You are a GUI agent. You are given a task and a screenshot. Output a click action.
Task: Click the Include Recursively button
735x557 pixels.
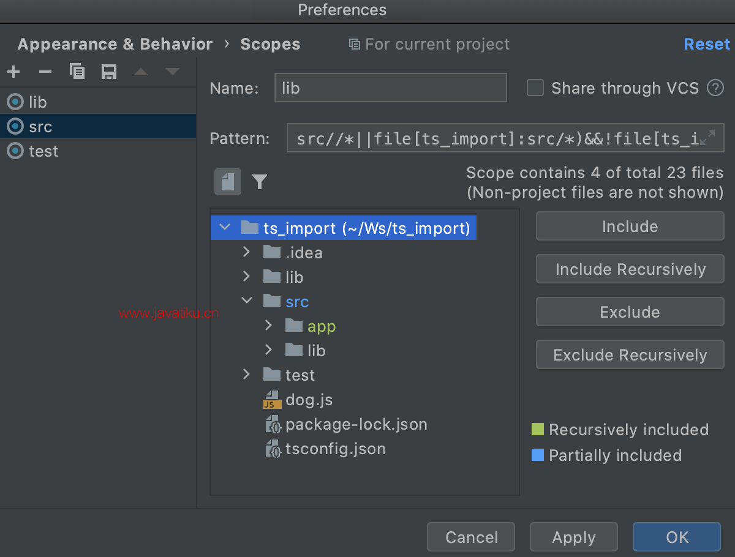(630, 269)
